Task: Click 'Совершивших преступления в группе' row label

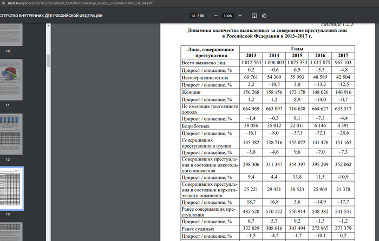Action: click(206, 143)
